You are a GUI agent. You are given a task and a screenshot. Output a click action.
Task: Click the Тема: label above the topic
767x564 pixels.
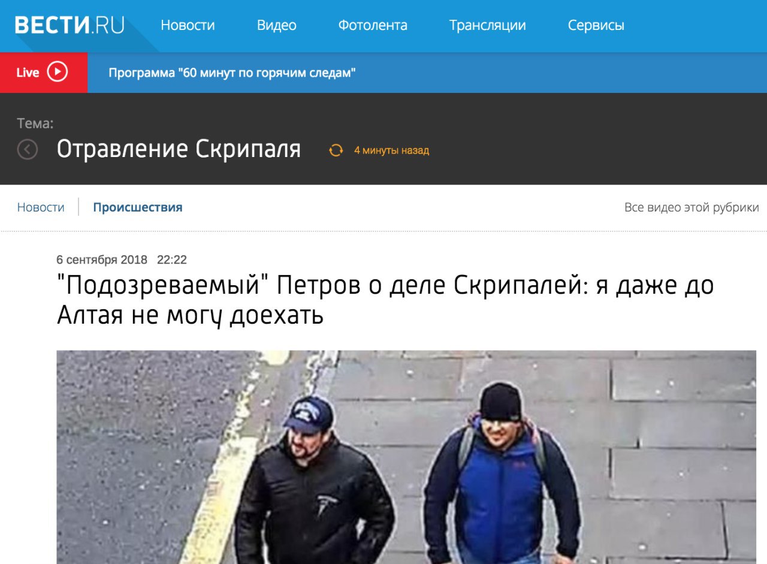(x=35, y=123)
